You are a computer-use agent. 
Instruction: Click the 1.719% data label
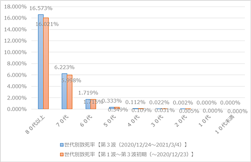88,93
